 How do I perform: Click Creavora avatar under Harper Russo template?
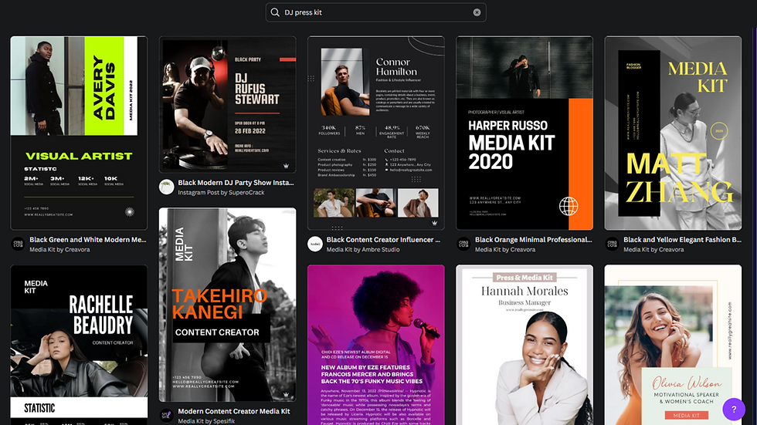tap(463, 244)
